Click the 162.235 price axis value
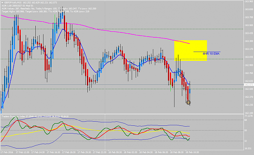This screenshot has height=155, width=254. tap(249, 105)
